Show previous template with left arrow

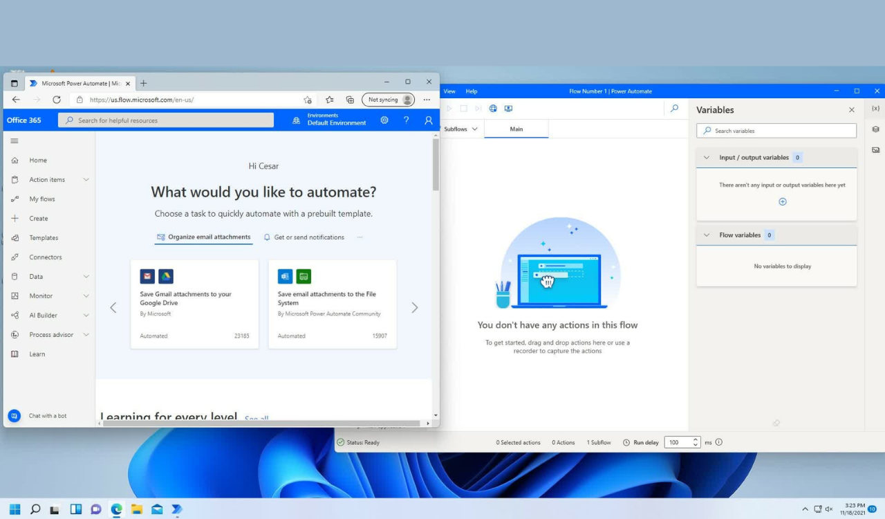pyautogui.click(x=113, y=307)
